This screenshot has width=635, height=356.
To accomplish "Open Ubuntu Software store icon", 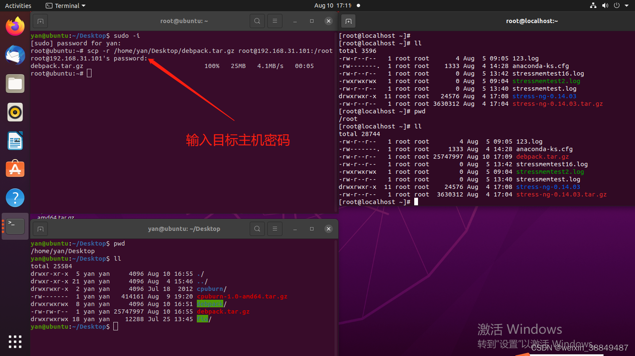I will tap(15, 169).
